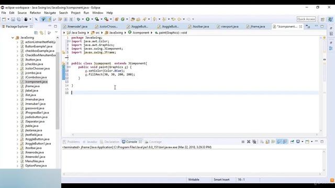Viewport: 335px width, 188px height.
Task: Open dropdown arrow next to Debug icon
Action: point(83,19)
